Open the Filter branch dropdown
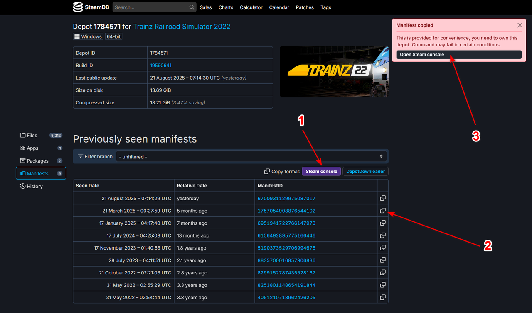The width and height of the screenshot is (532, 313). click(x=251, y=157)
